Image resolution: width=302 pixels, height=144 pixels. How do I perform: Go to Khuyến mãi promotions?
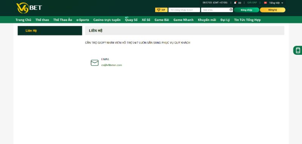(207, 20)
